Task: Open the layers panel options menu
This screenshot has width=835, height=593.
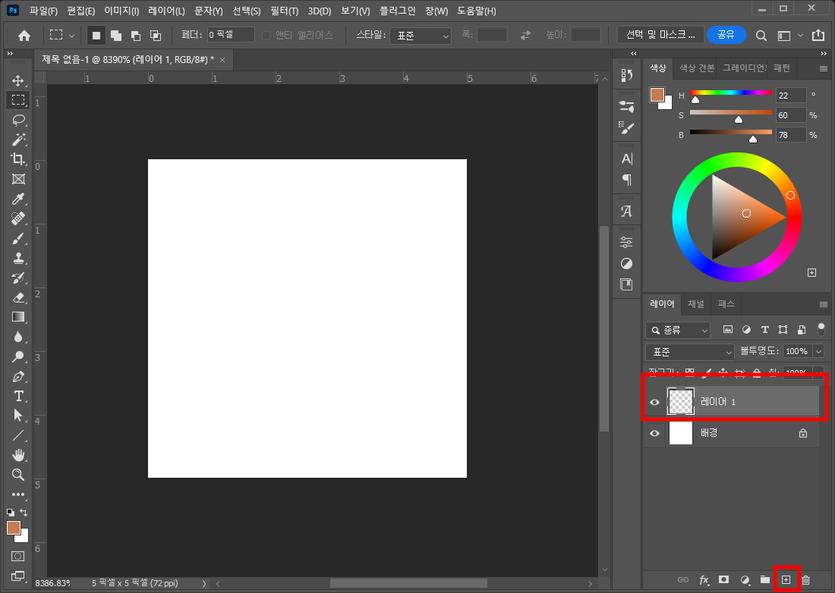Action: click(x=824, y=304)
